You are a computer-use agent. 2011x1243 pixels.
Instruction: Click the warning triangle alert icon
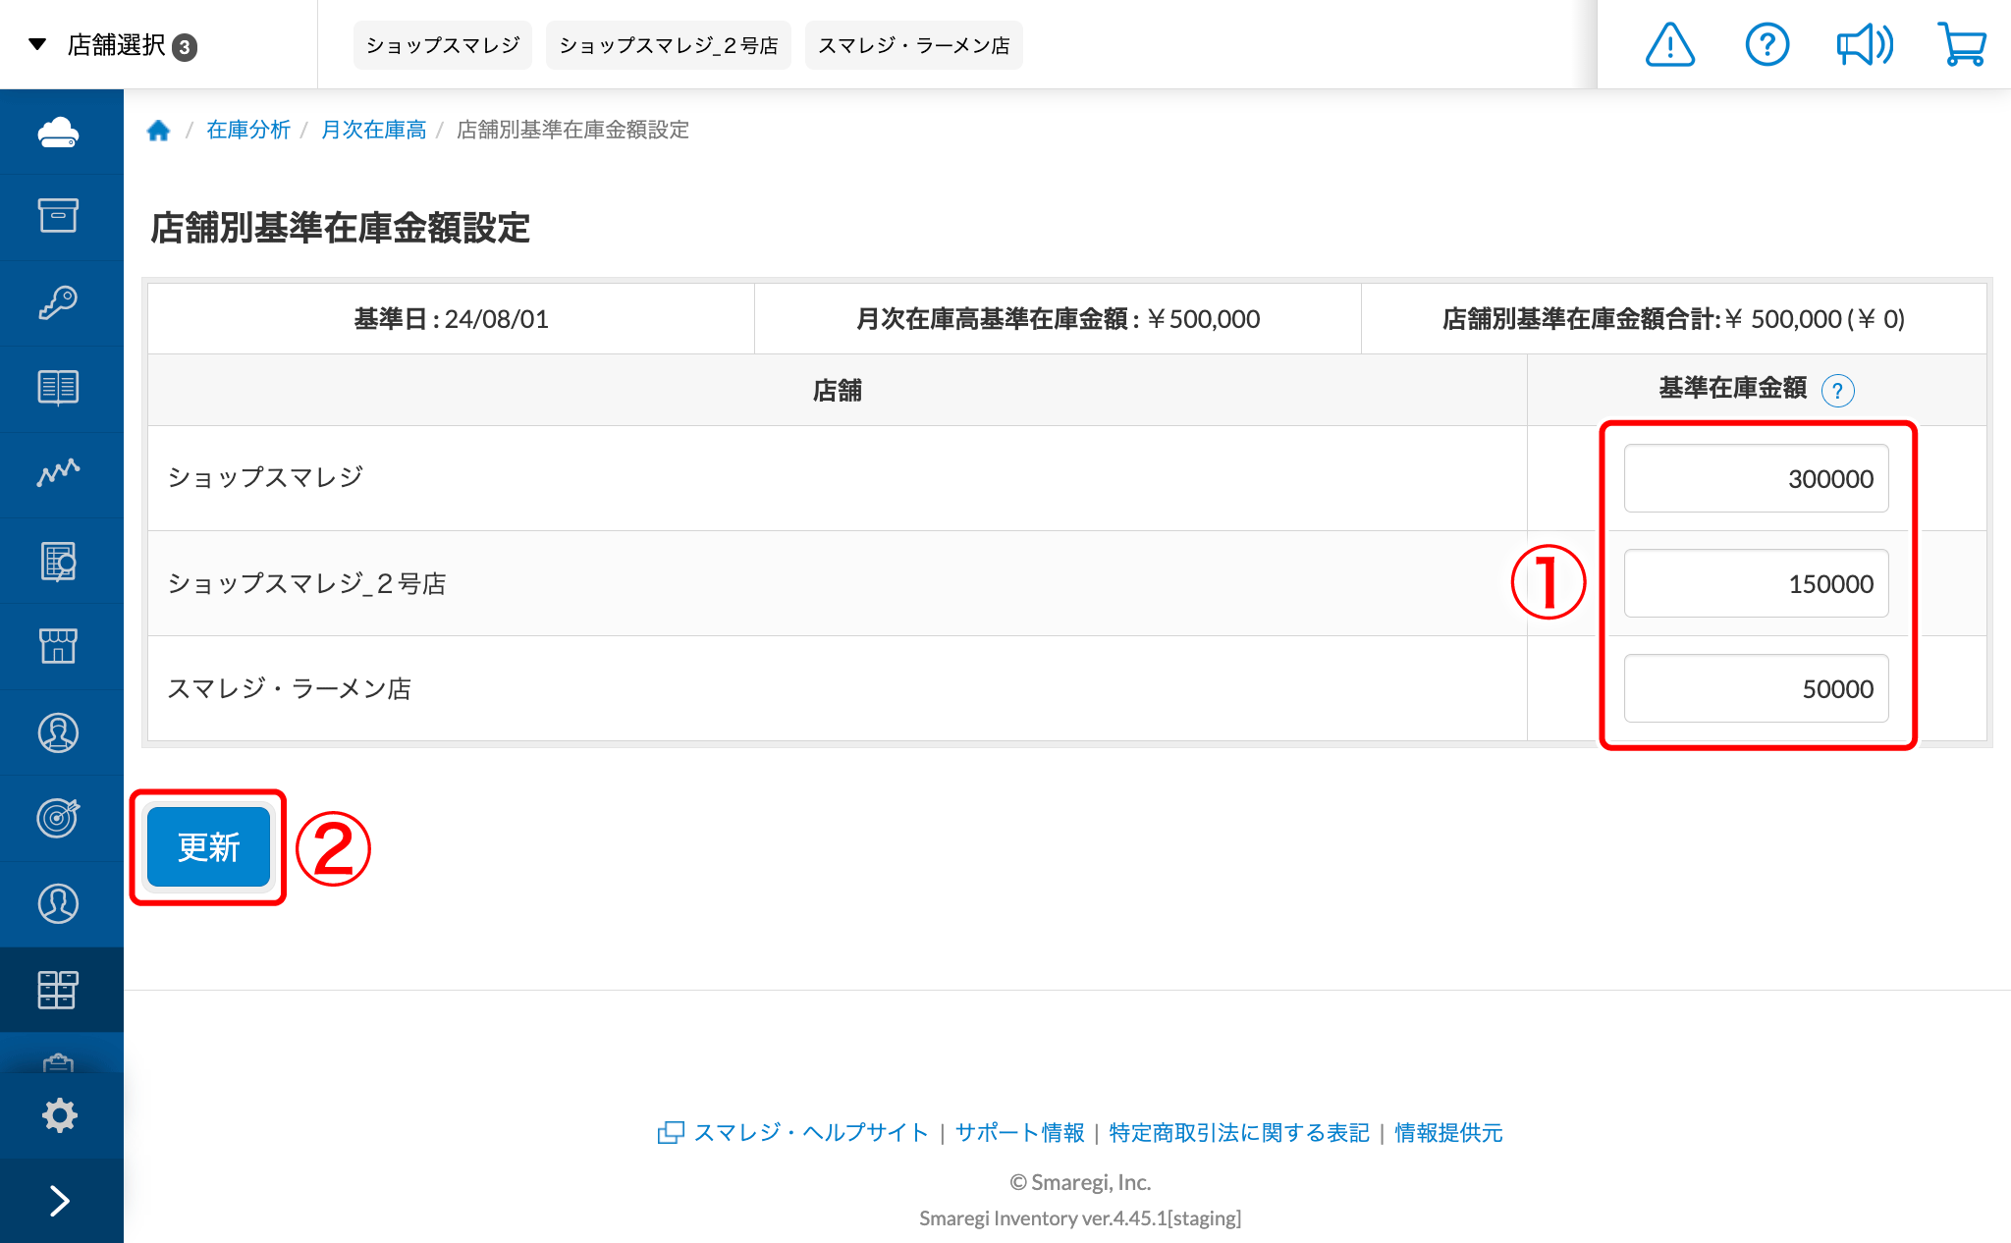coord(1669,45)
